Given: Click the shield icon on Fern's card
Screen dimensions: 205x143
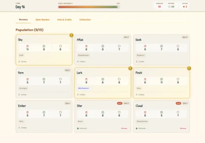Looking at the screenshot, I should point(60,79).
